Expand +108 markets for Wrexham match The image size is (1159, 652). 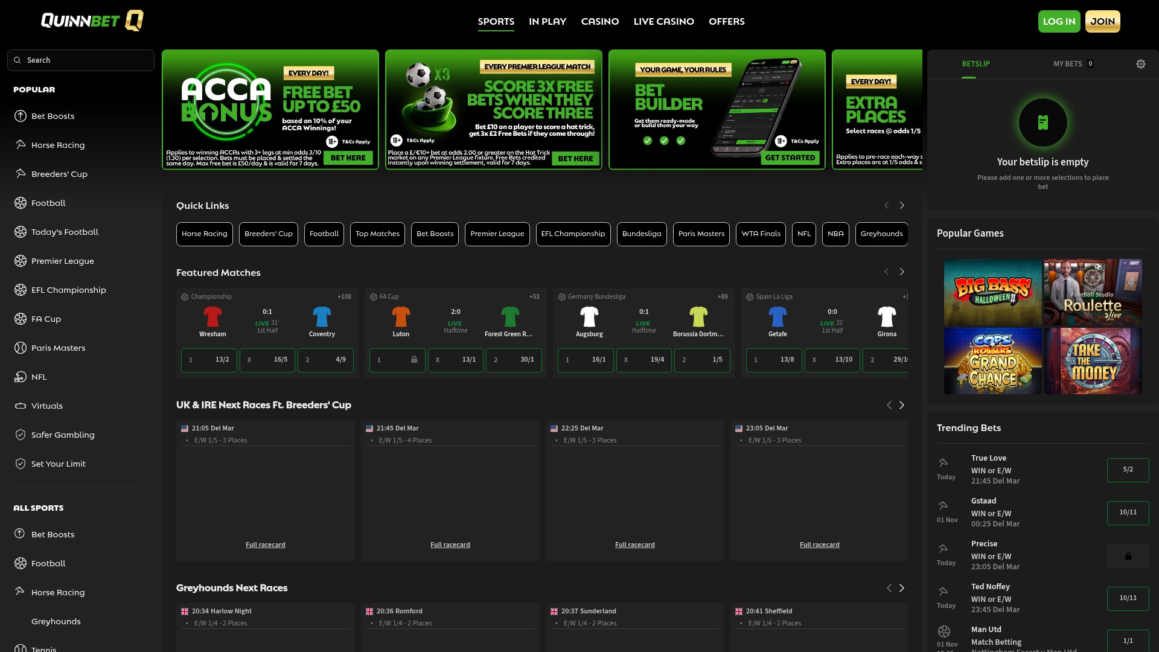click(344, 296)
